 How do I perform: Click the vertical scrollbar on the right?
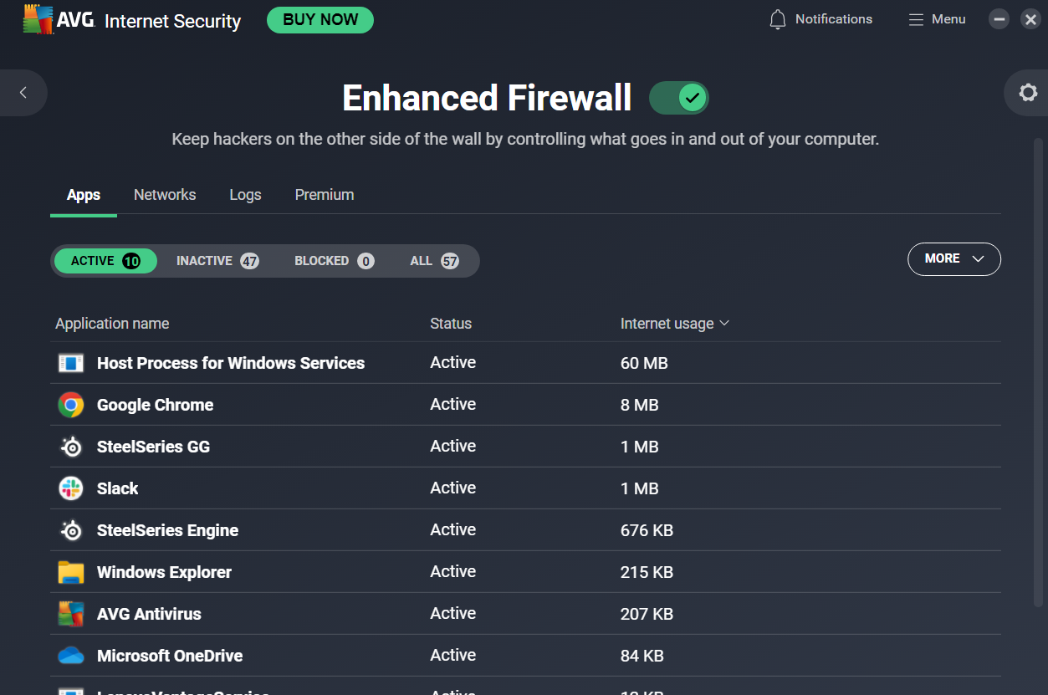(1039, 372)
